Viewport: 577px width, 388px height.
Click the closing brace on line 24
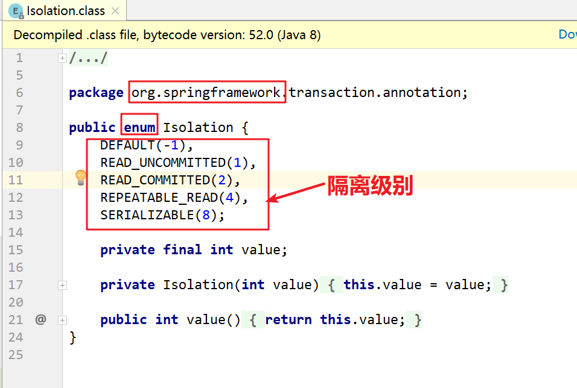coord(73,337)
